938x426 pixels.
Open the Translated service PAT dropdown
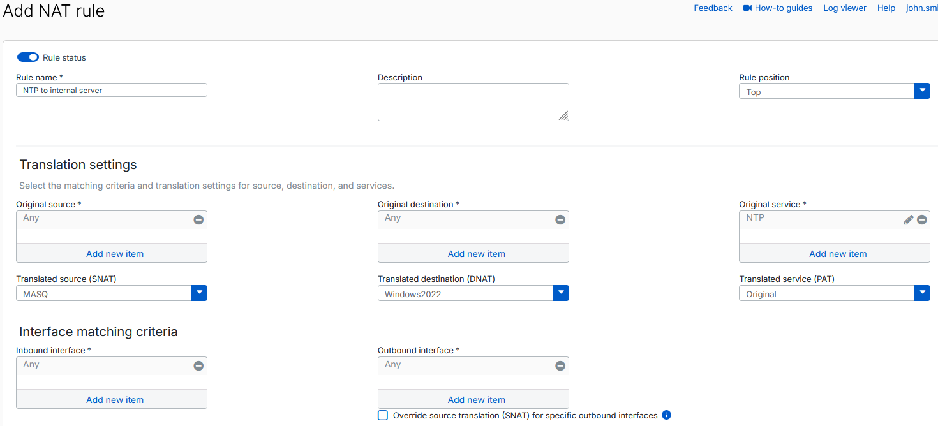point(922,293)
